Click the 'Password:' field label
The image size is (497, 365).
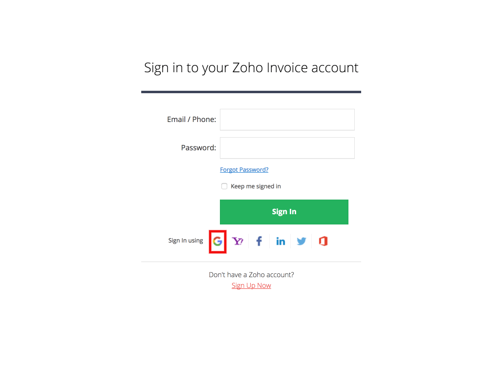click(198, 147)
